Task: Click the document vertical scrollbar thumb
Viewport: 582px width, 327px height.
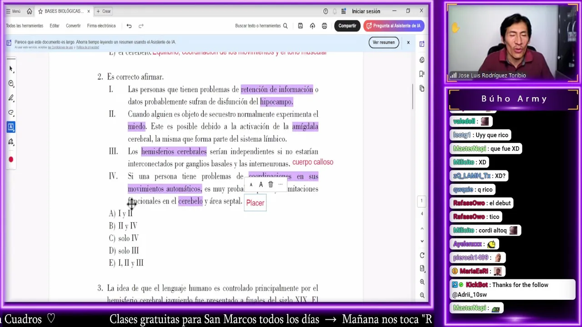Action: click(413, 96)
